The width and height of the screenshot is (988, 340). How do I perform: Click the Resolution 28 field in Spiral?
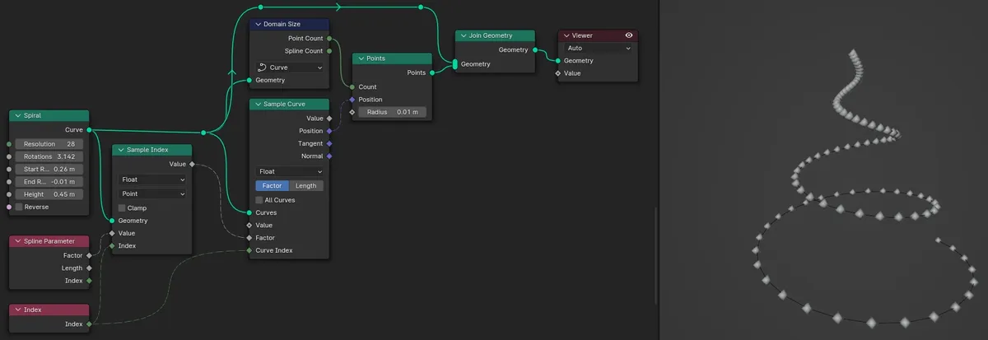(x=49, y=144)
